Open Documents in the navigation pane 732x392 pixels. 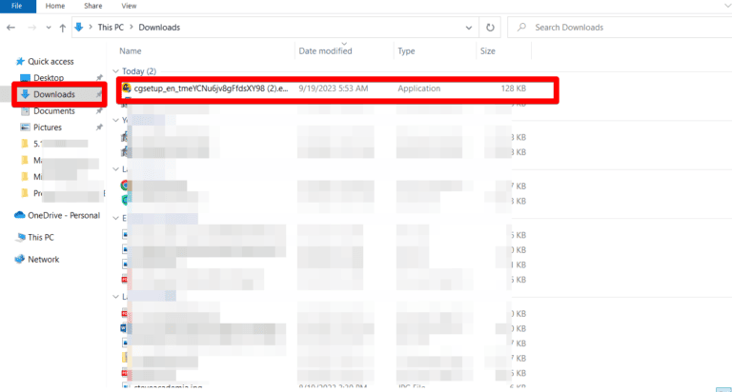[54, 111]
